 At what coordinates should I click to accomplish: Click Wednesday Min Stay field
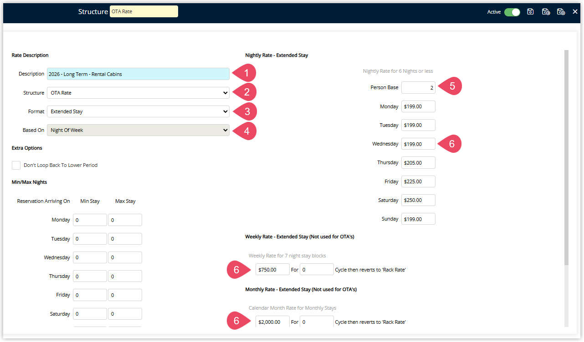point(90,257)
